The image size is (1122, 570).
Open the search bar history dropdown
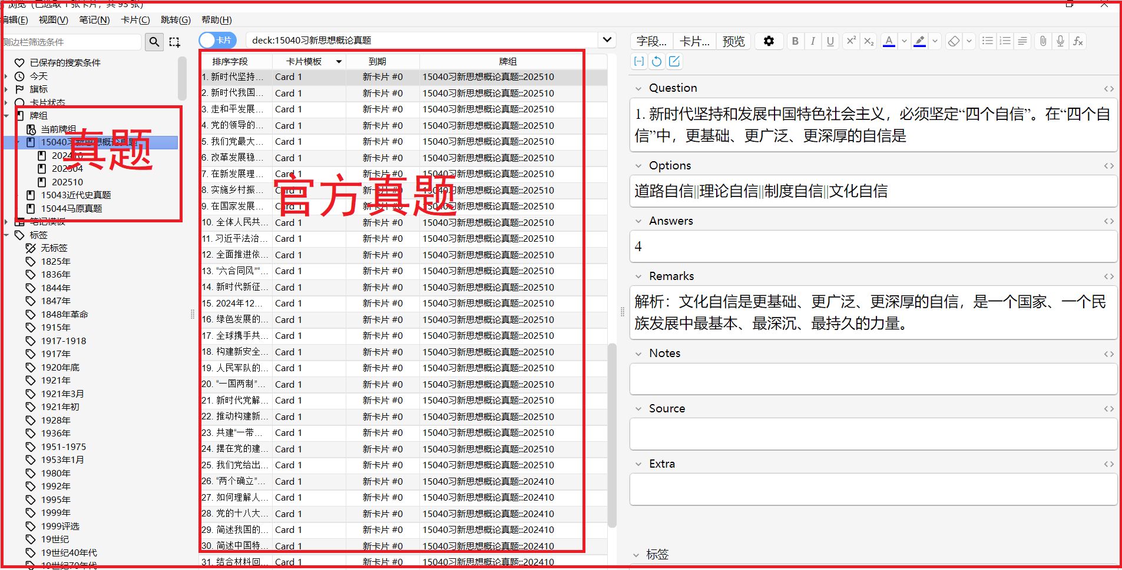pyautogui.click(x=607, y=40)
